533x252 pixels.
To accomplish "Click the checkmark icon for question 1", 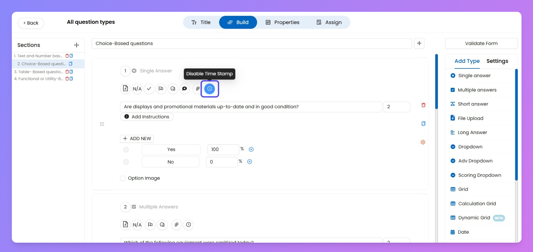I will point(149,89).
